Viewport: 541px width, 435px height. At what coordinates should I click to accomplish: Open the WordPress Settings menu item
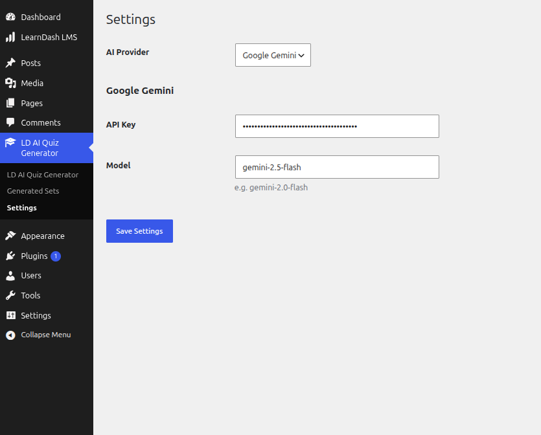click(x=47, y=315)
